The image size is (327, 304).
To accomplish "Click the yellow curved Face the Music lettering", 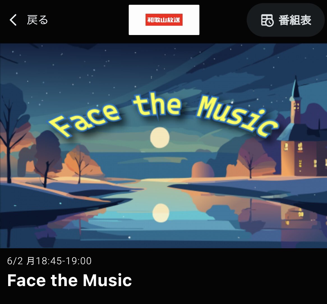I will pos(164,115).
